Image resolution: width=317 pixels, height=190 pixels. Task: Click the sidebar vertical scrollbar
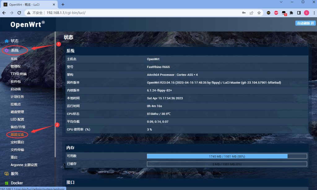[x=55, y=94]
